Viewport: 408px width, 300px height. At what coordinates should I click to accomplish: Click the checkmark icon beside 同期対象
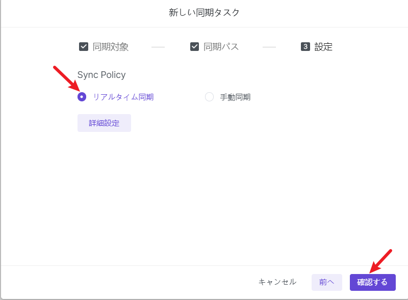pyautogui.click(x=84, y=47)
